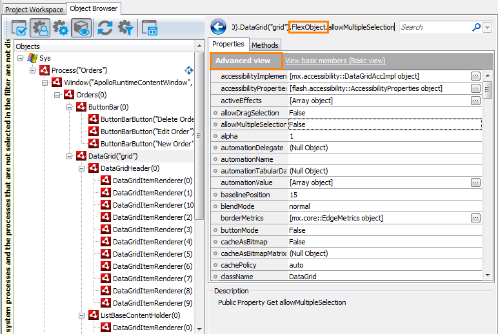Click the gears with blue cog icon

click(x=61, y=28)
